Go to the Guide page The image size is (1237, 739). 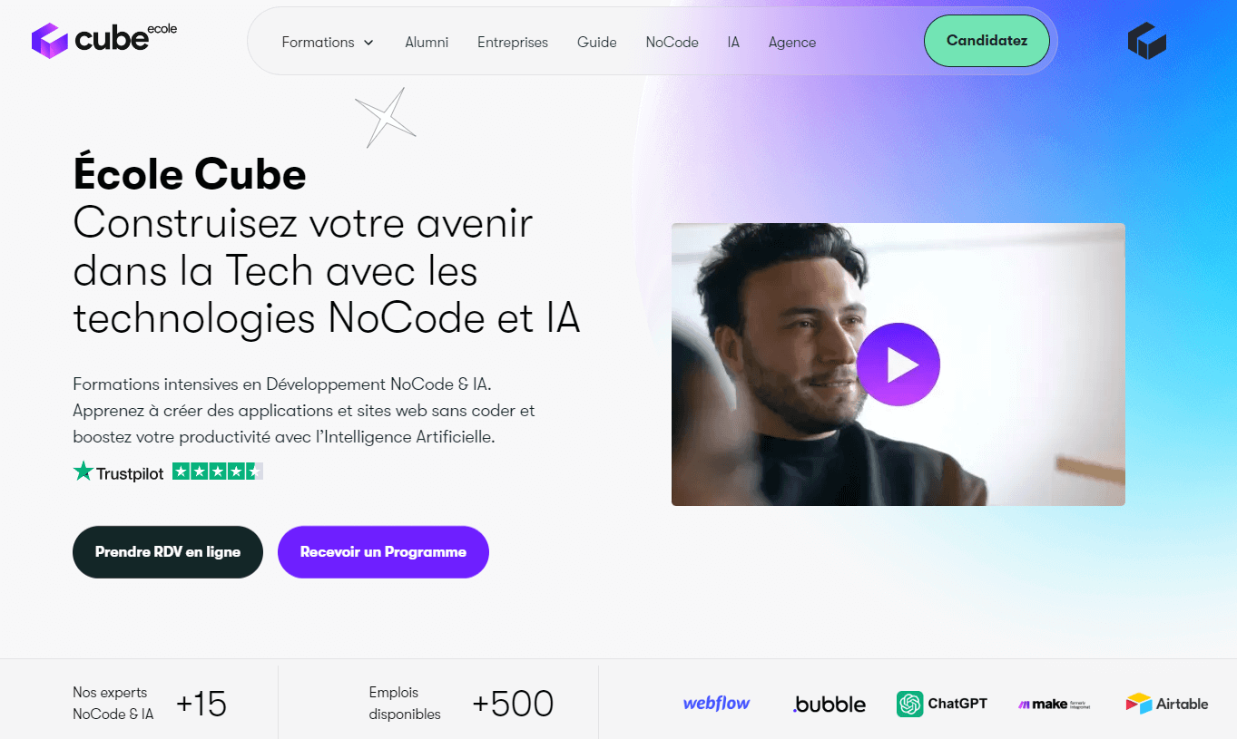click(597, 43)
